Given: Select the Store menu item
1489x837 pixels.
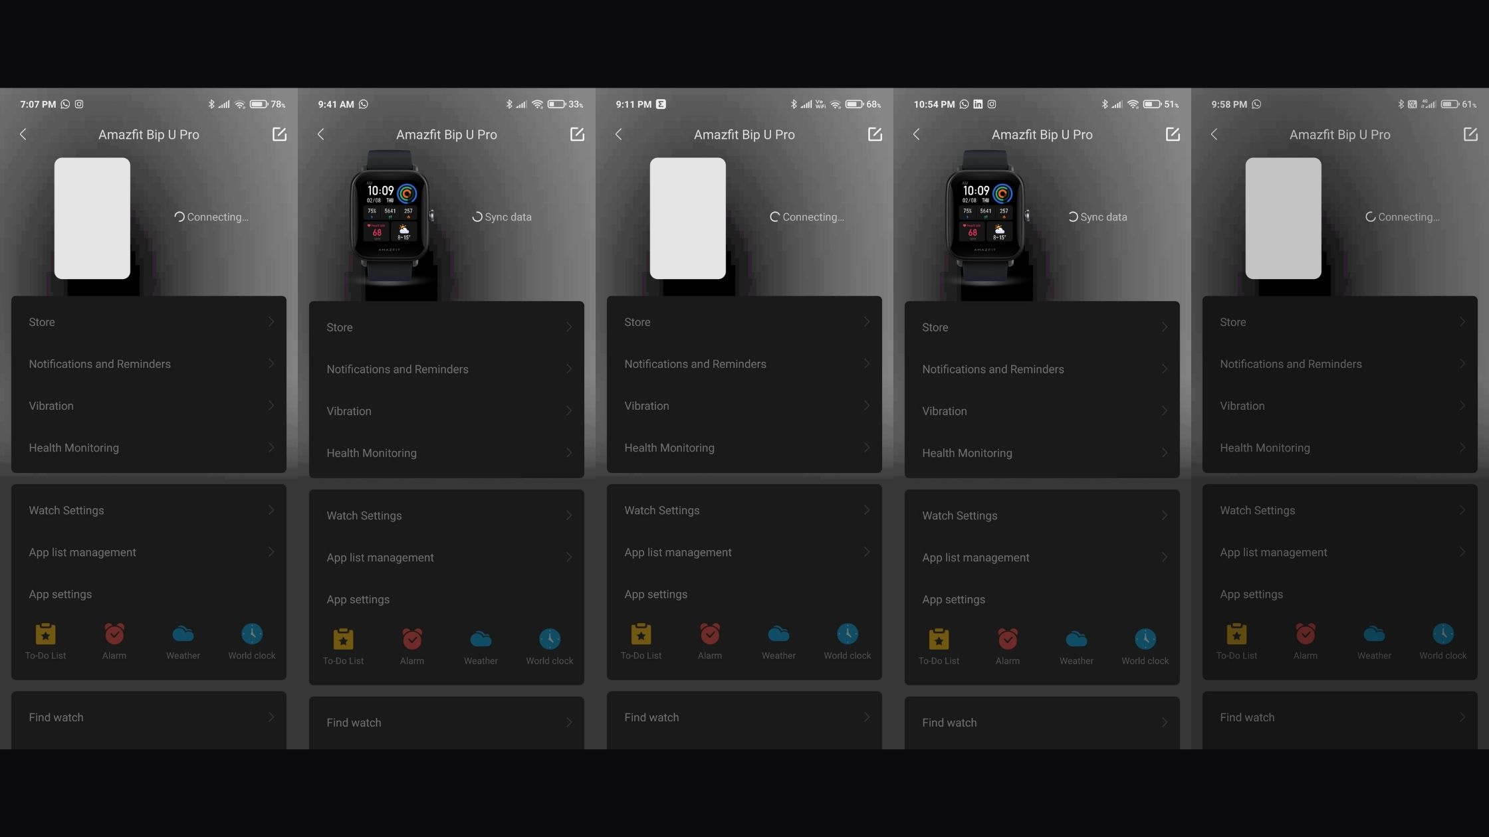Looking at the screenshot, I should point(148,322).
